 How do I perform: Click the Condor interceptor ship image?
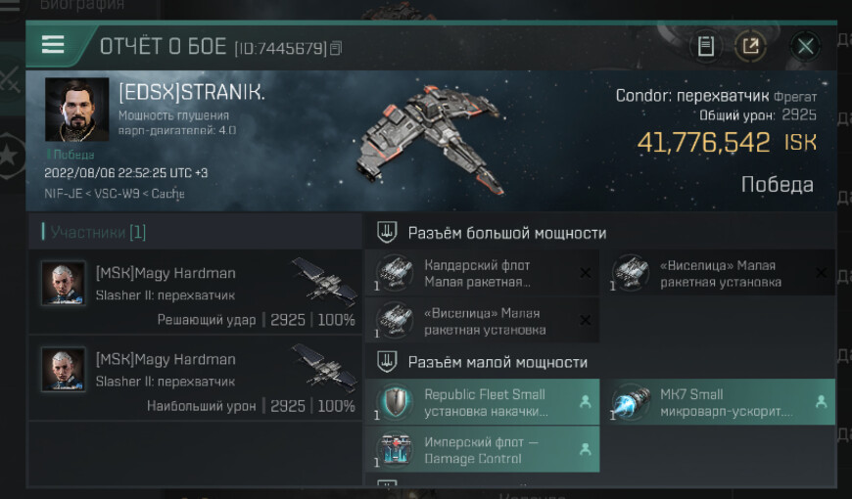click(430, 139)
